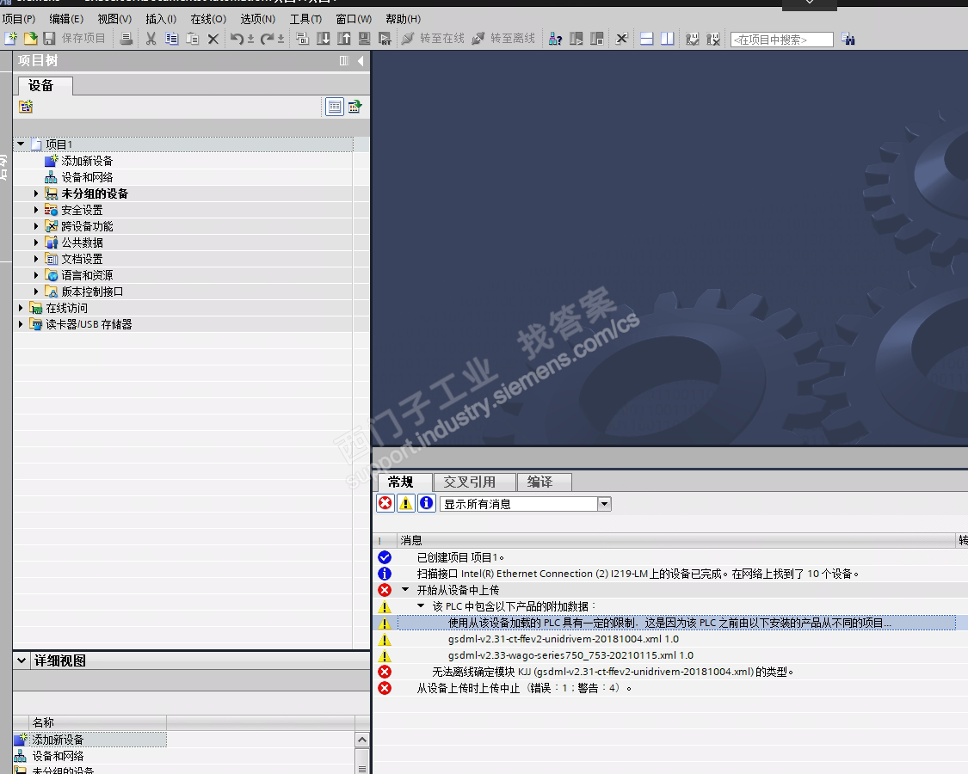Click the 保存项目 save button
This screenshot has width=968, height=774.
coord(74,38)
